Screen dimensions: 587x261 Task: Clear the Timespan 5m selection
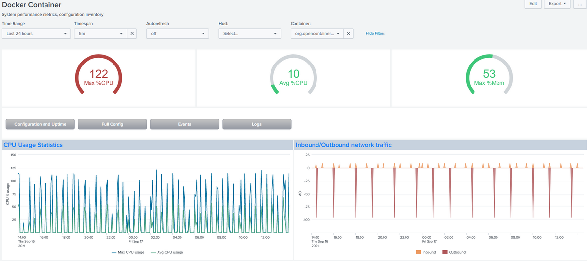coord(132,34)
